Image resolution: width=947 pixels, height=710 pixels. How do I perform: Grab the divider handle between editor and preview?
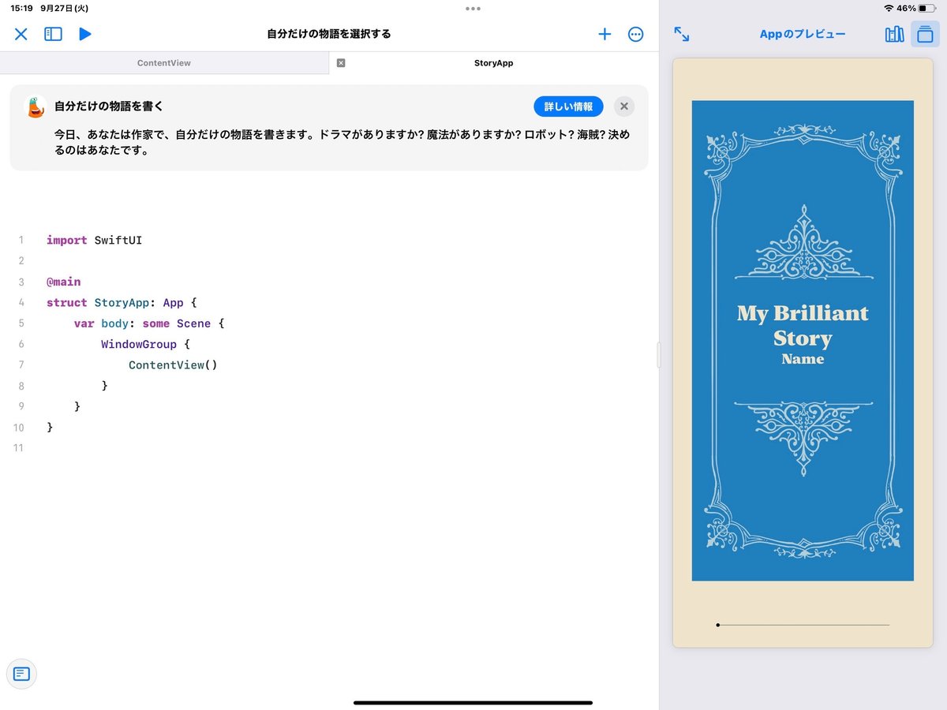point(659,355)
